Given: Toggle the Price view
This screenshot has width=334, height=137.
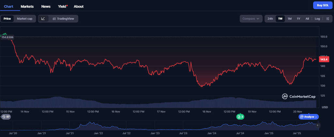Looking at the screenshot, I should [7, 19].
